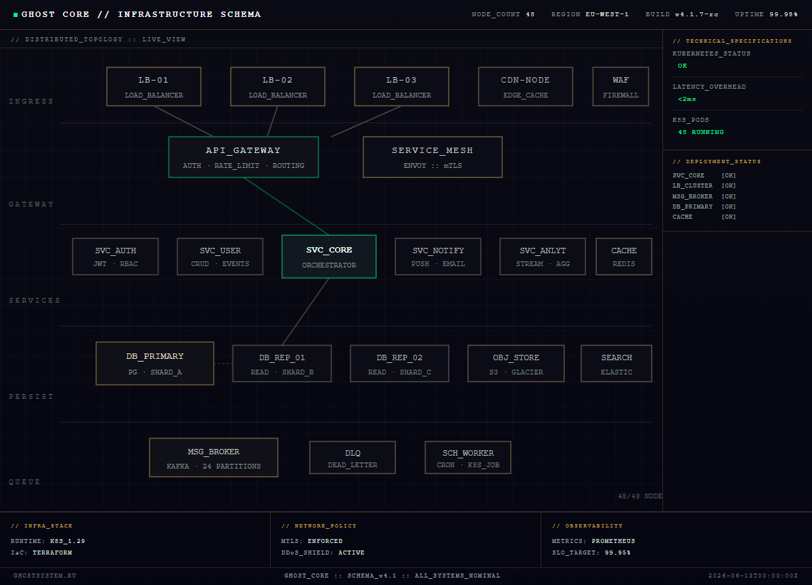Click the GHOST CORE // INFRASTRUCTURE SCHEMA title
Screen dimensions: 812x585
point(141,14)
